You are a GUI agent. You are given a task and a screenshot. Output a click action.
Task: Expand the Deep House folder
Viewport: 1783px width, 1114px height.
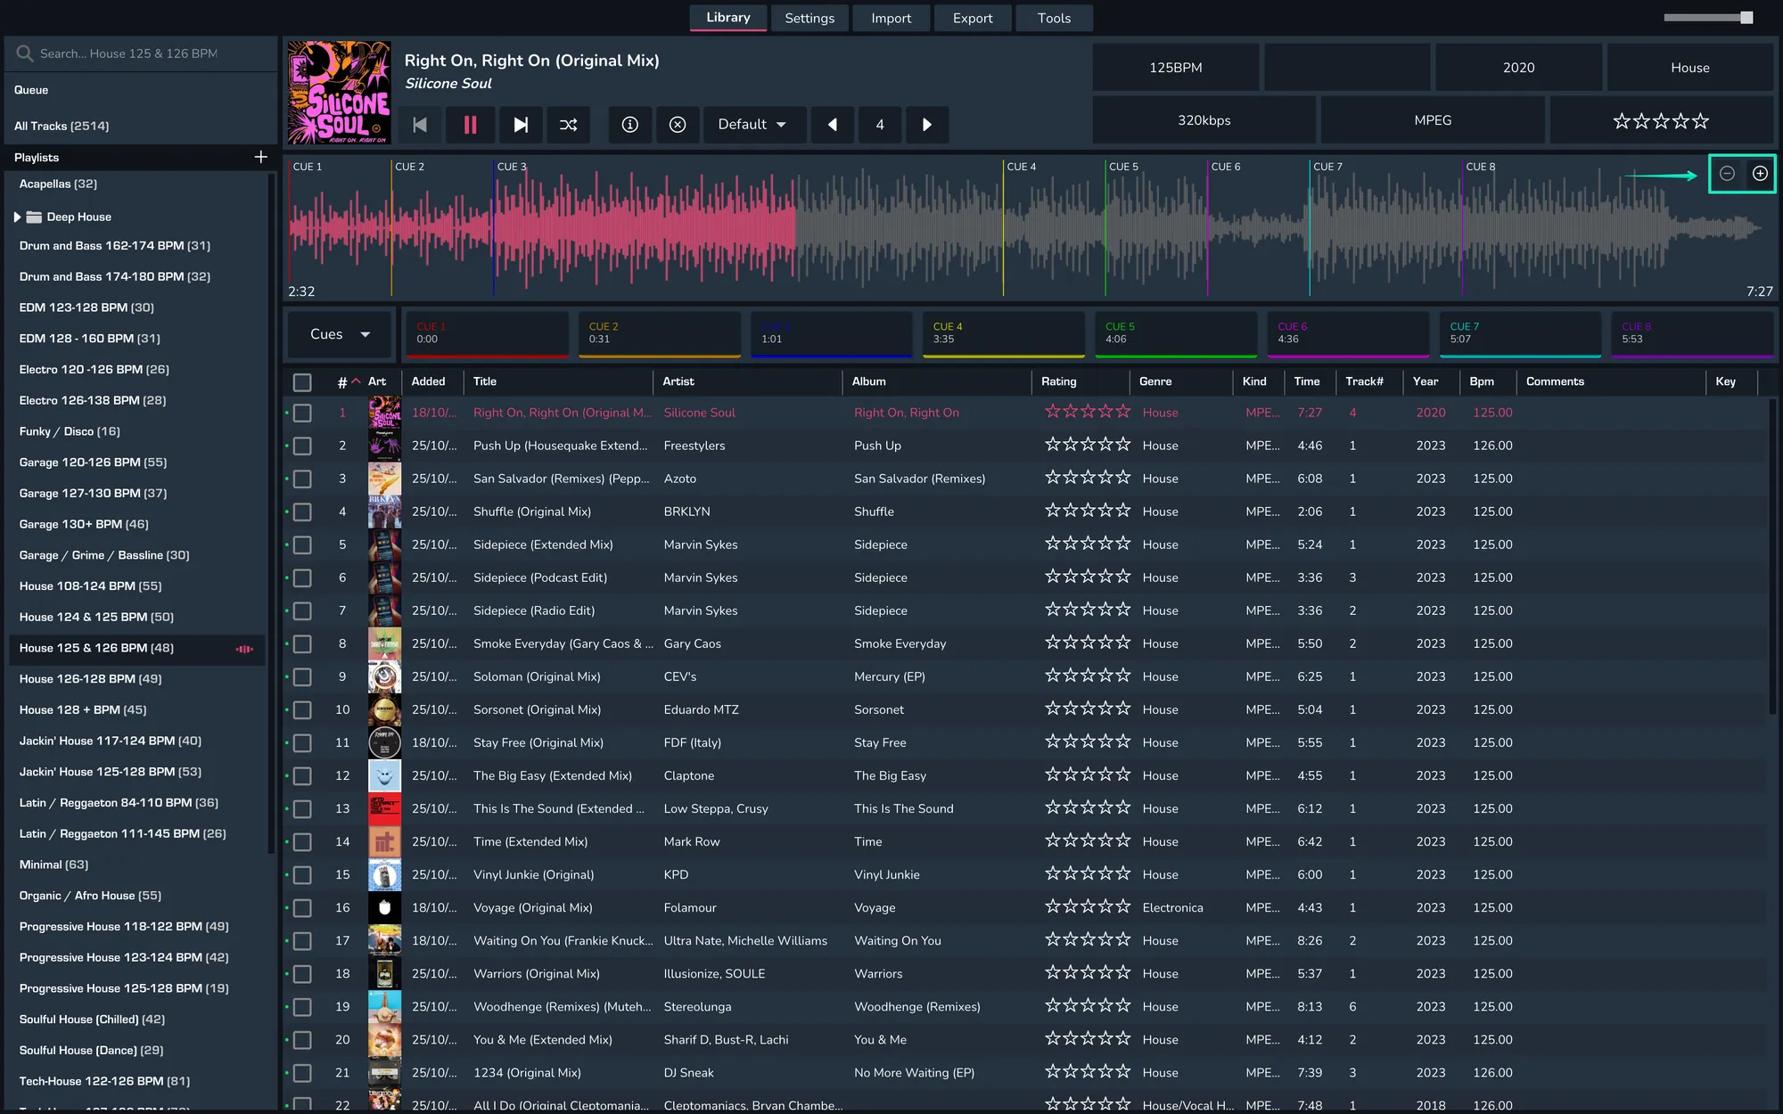(17, 217)
